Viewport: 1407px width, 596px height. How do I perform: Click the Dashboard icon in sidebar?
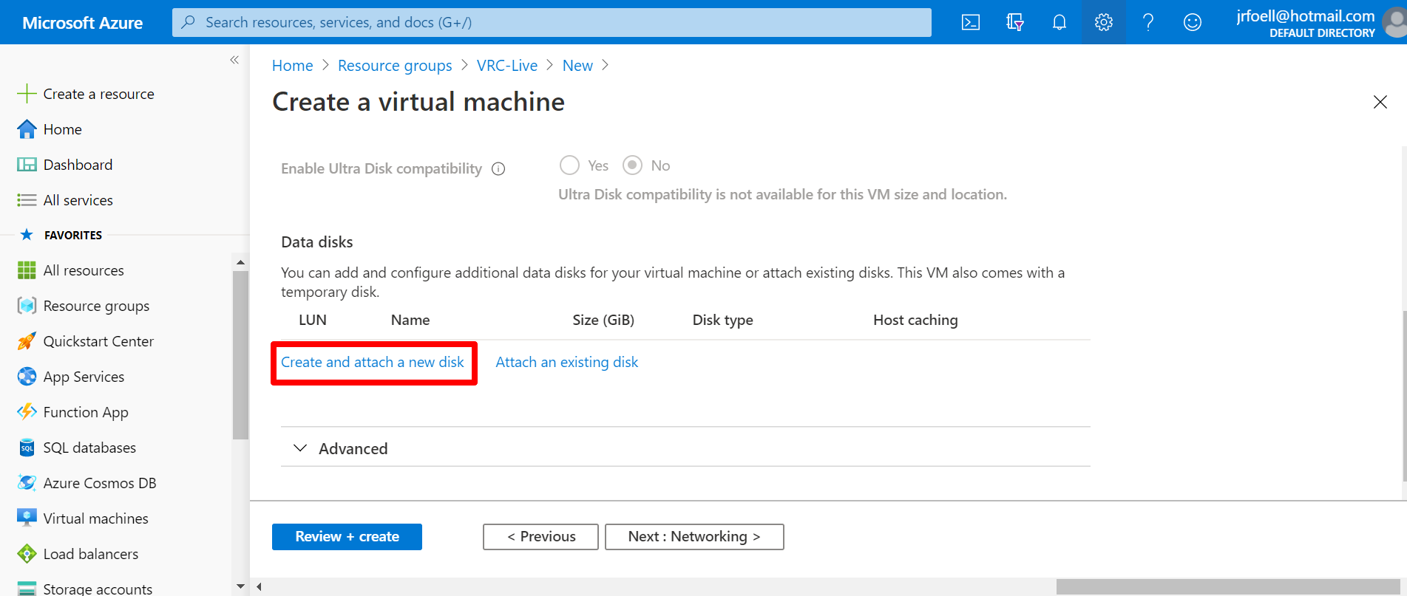click(27, 165)
